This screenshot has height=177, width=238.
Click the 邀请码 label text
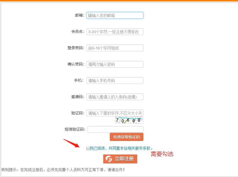coord(78,97)
